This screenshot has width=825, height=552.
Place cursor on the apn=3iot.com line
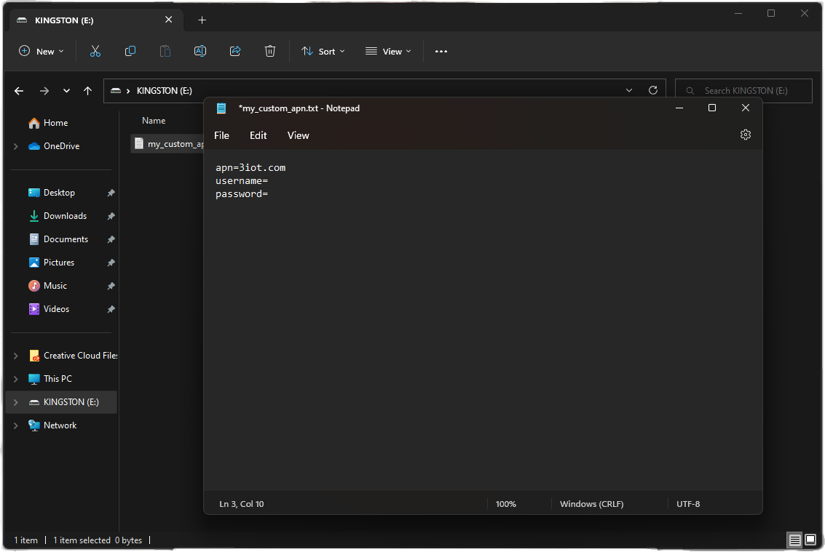tap(250, 168)
